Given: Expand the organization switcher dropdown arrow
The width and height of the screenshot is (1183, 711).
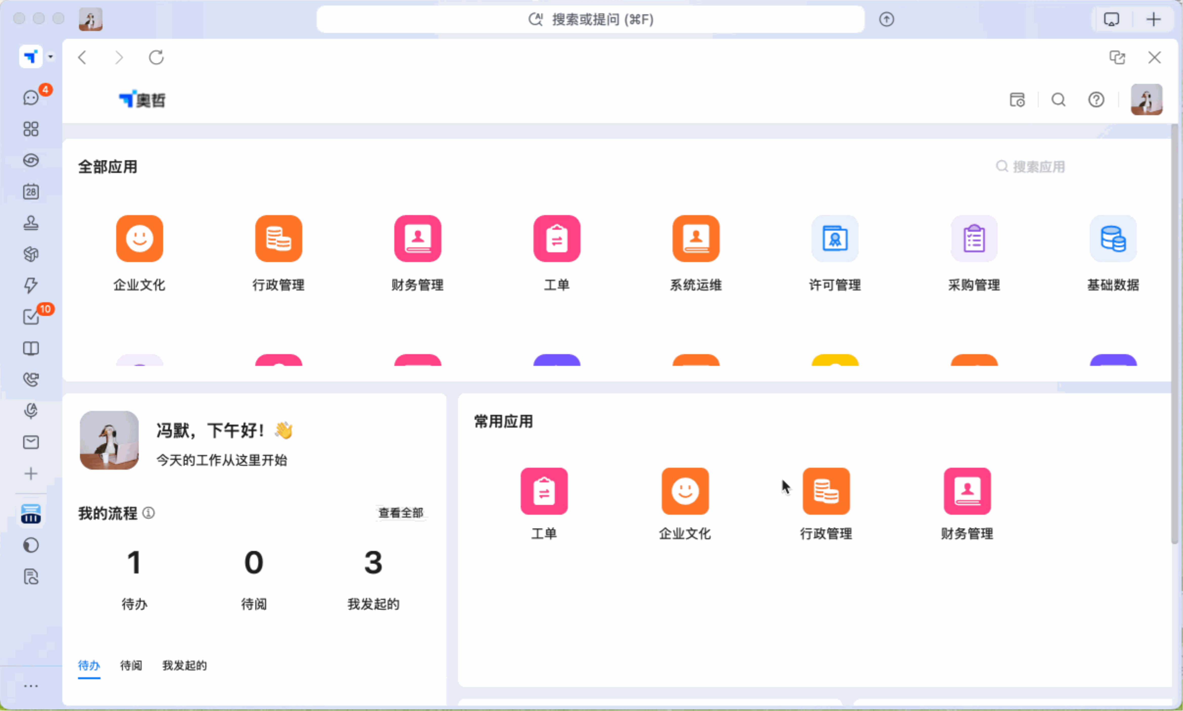Looking at the screenshot, I should (x=50, y=57).
